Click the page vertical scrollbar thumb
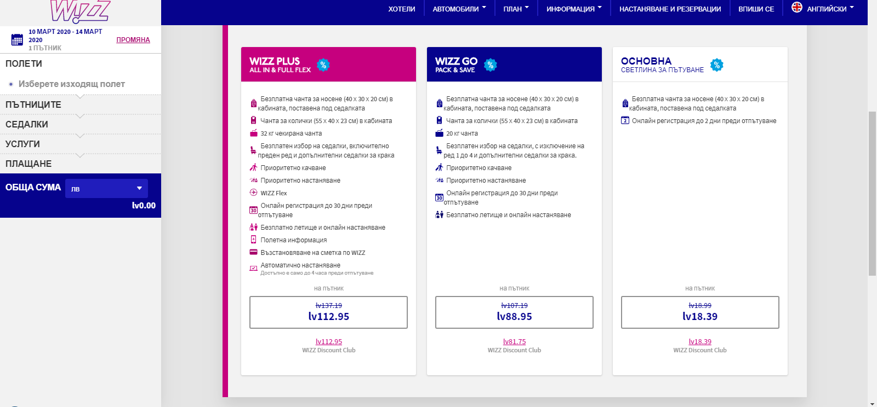The width and height of the screenshot is (877, 407). tap(872, 191)
